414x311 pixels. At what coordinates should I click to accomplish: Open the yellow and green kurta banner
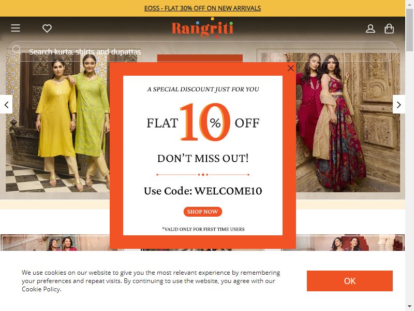tap(57, 122)
